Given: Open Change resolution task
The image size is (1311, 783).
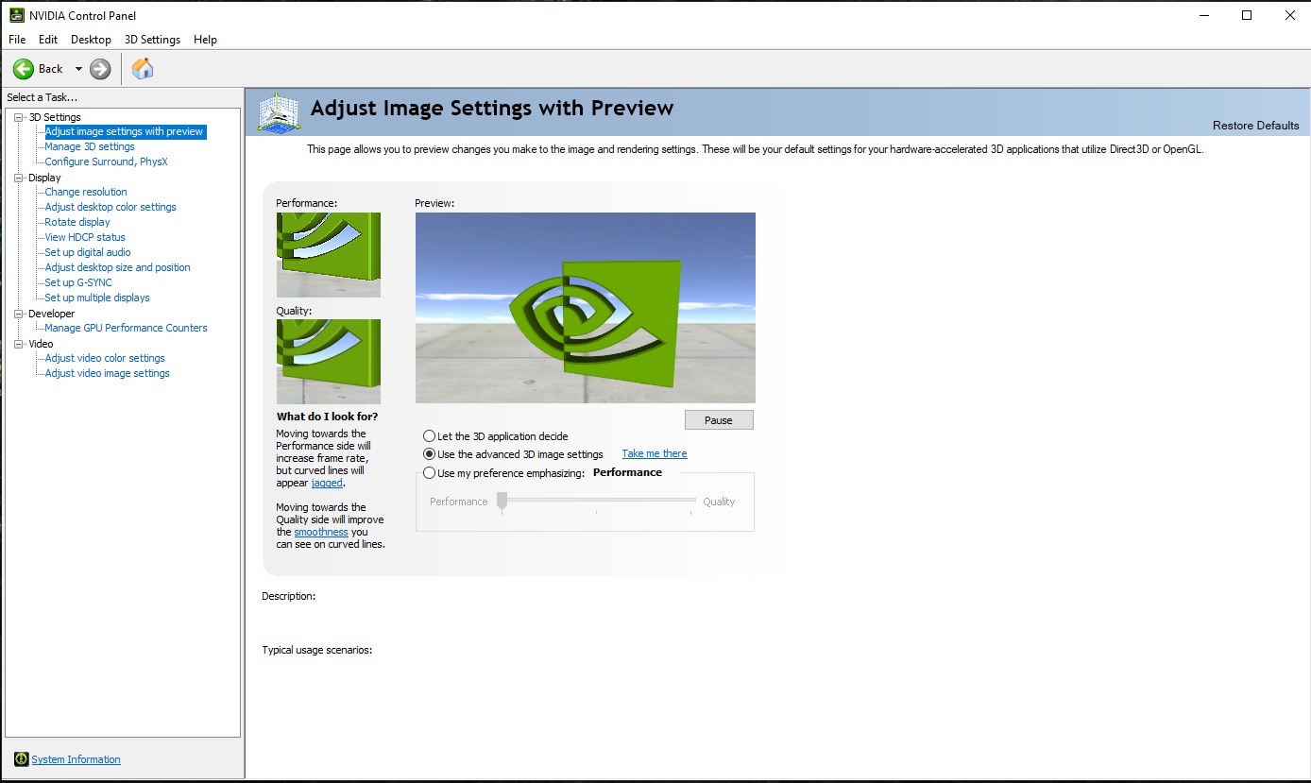Looking at the screenshot, I should [86, 193].
